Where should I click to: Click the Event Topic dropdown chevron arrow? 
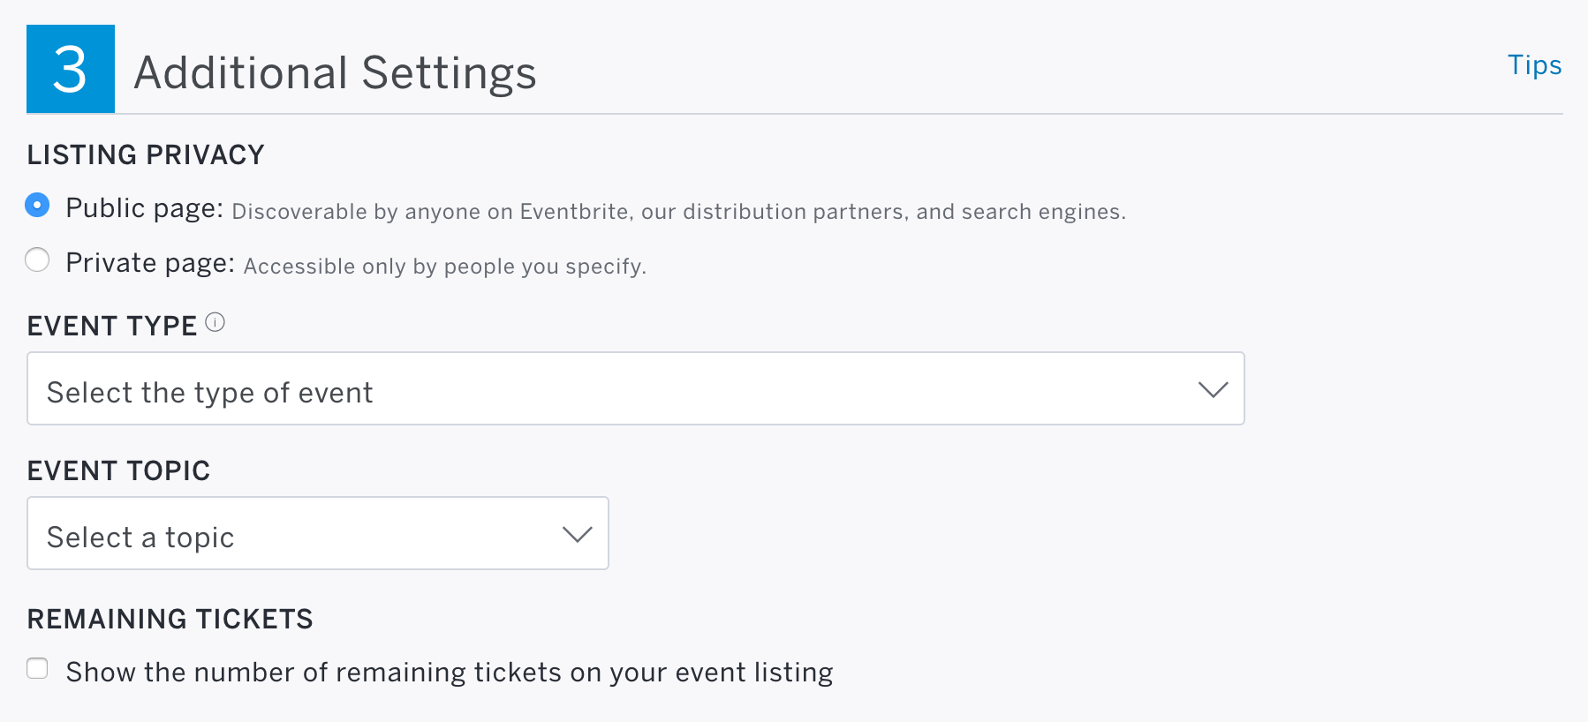click(577, 534)
